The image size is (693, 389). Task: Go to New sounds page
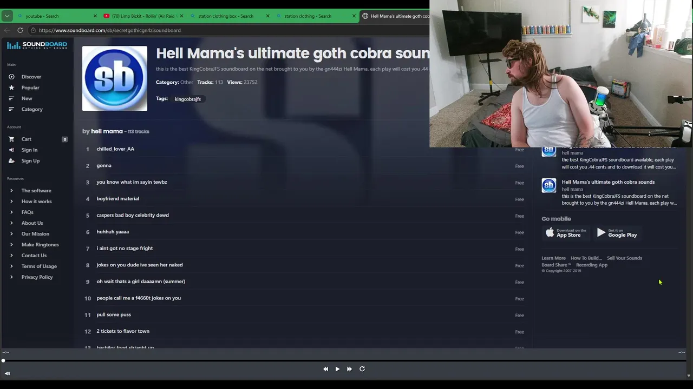pos(27,98)
